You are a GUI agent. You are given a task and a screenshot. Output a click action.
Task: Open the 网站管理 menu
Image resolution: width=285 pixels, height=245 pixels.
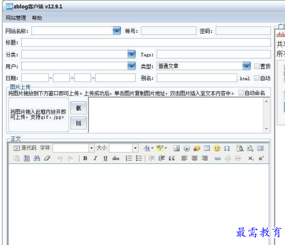16,18
